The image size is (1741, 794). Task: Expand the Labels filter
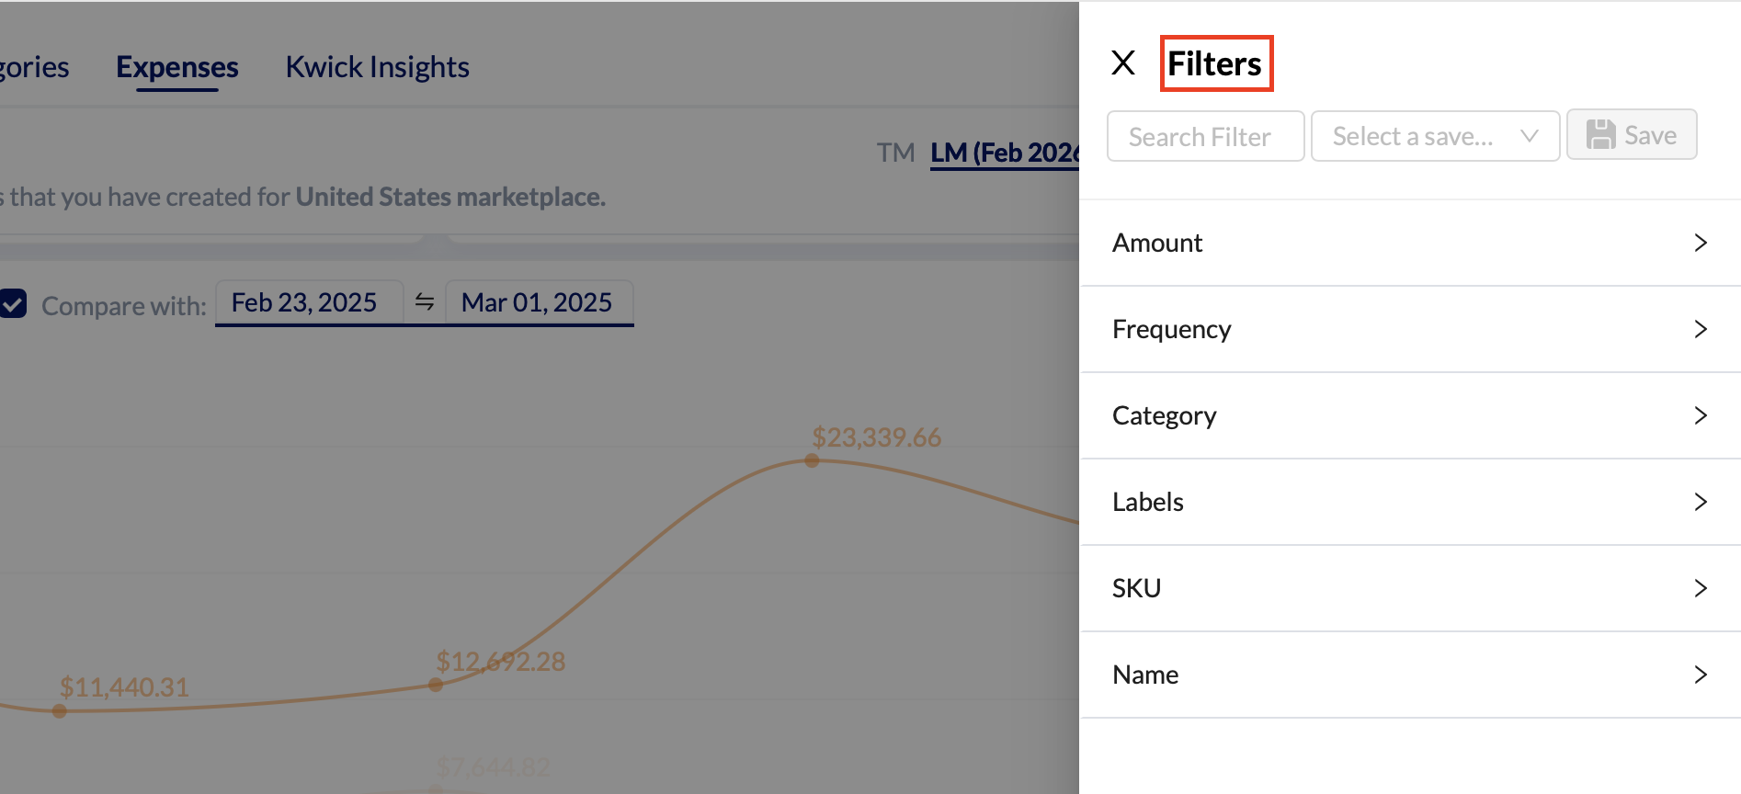pyautogui.click(x=1409, y=502)
